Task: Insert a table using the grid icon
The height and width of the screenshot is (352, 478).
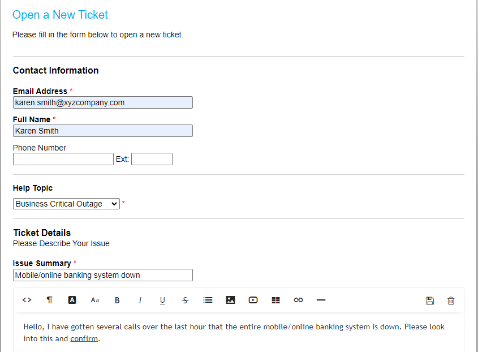Action: (275, 300)
